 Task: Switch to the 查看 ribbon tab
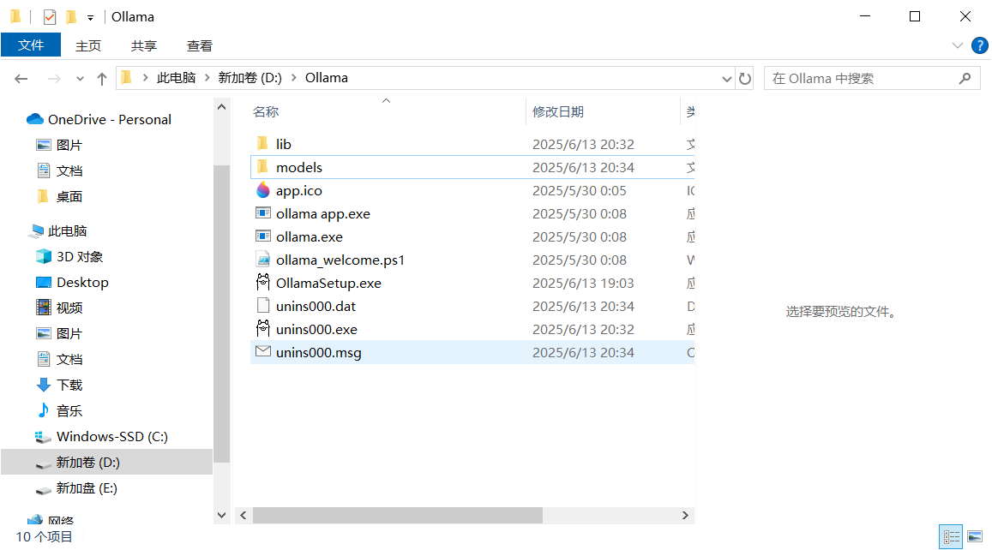point(199,46)
